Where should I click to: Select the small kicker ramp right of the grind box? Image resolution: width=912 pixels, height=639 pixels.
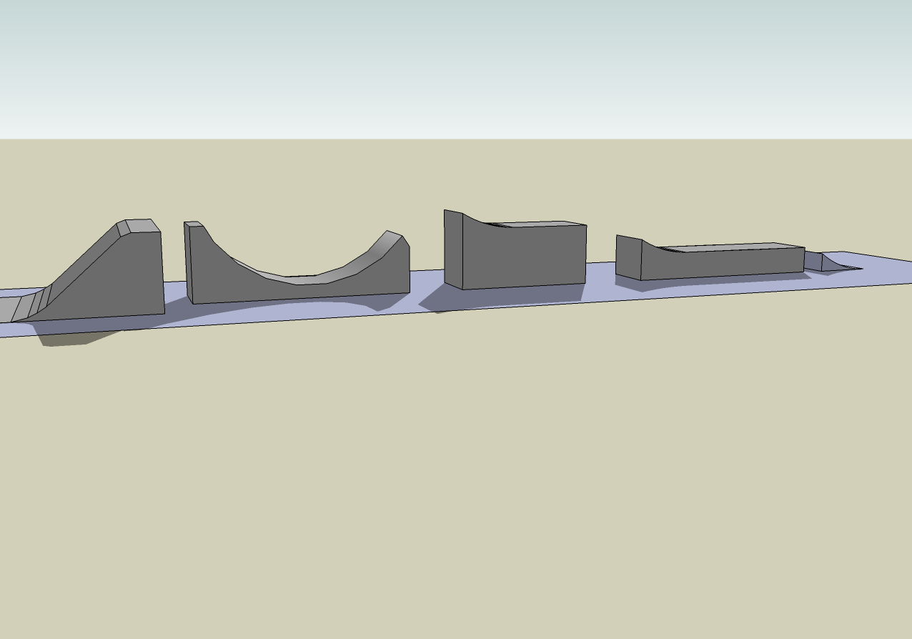[x=836, y=264]
